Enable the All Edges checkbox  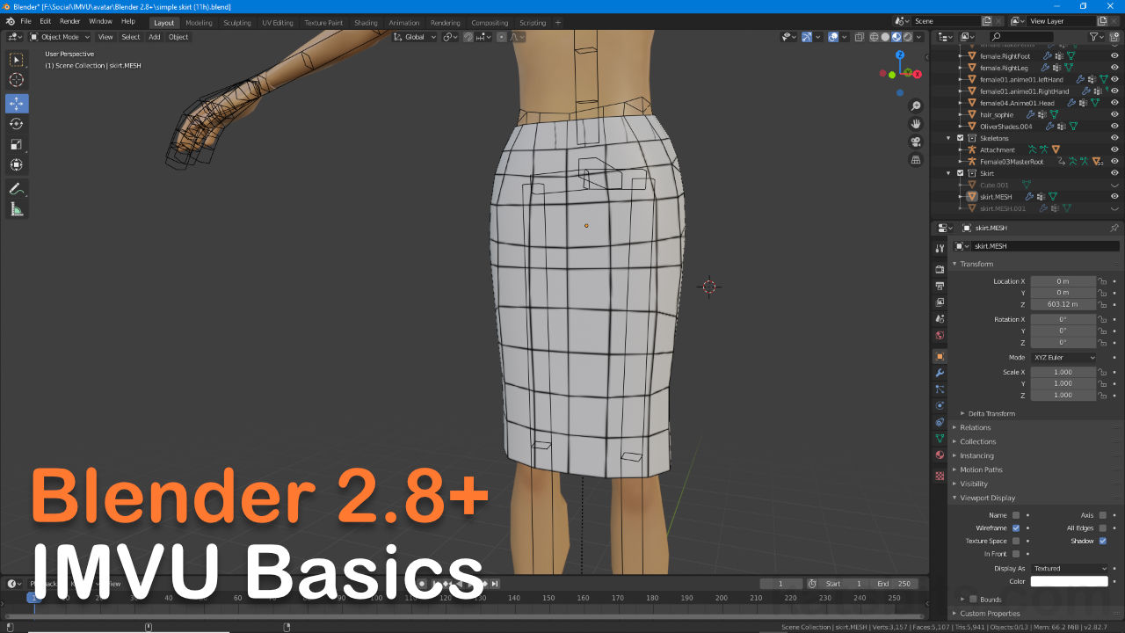tap(1102, 528)
